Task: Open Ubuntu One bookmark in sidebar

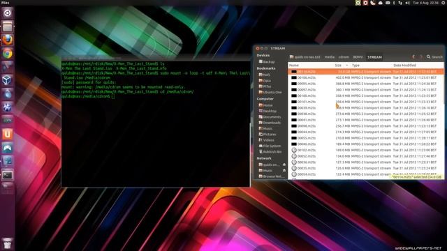Action: (x=270, y=92)
